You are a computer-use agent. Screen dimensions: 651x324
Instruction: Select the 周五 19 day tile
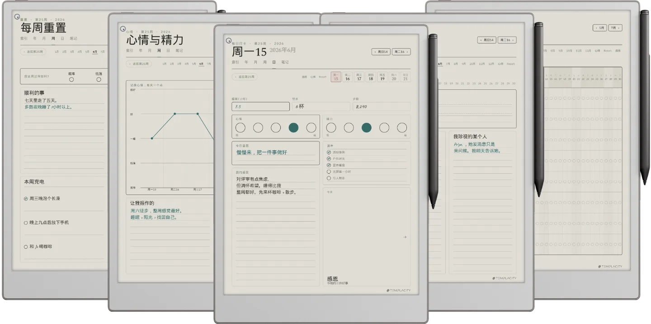pos(382,77)
